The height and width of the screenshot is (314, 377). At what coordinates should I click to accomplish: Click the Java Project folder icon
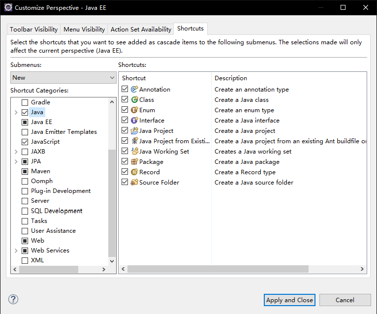point(134,130)
